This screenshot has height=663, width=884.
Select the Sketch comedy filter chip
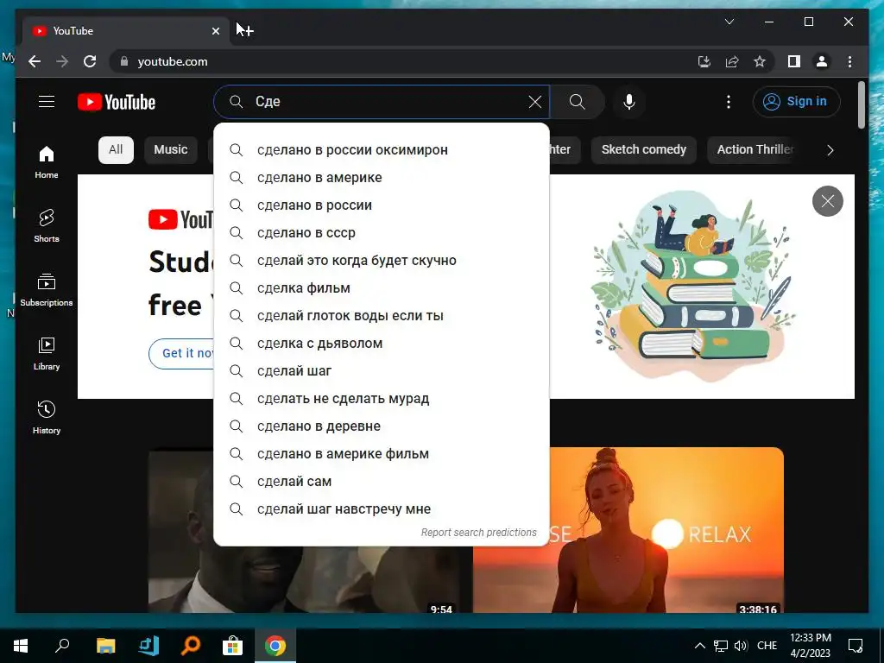pyautogui.click(x=643, y=150)
